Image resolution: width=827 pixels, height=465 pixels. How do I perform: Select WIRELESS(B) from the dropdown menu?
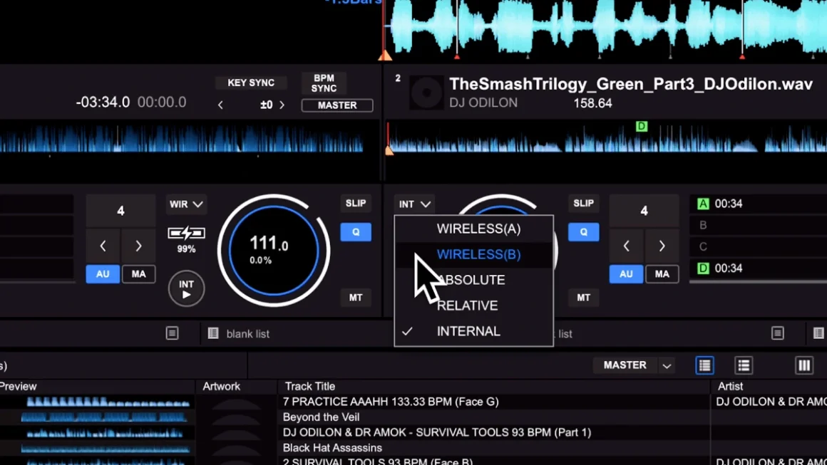478,254
